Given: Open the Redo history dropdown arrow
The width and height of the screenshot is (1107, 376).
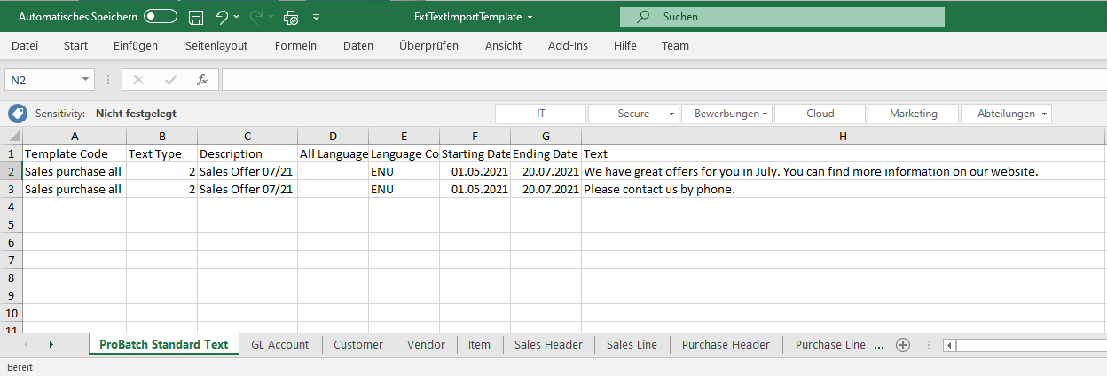Looking at the screenshot, I should click(x=271, y=17).
